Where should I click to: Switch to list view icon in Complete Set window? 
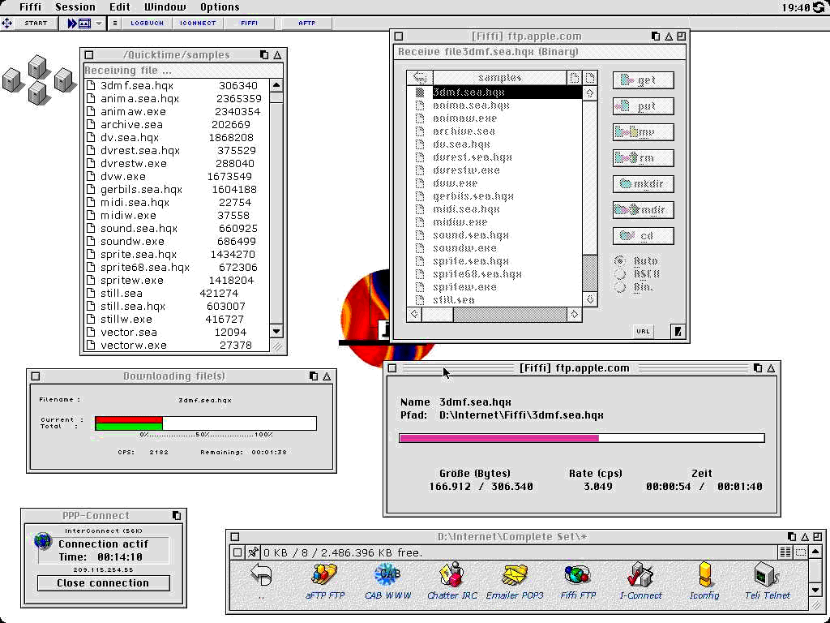[x=785, y=552]
